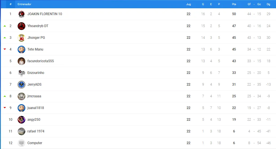This screenshot has height=149, width=276.
Task: Open rafael 1974's stadium avatar
Action: [x=21, y=131]
